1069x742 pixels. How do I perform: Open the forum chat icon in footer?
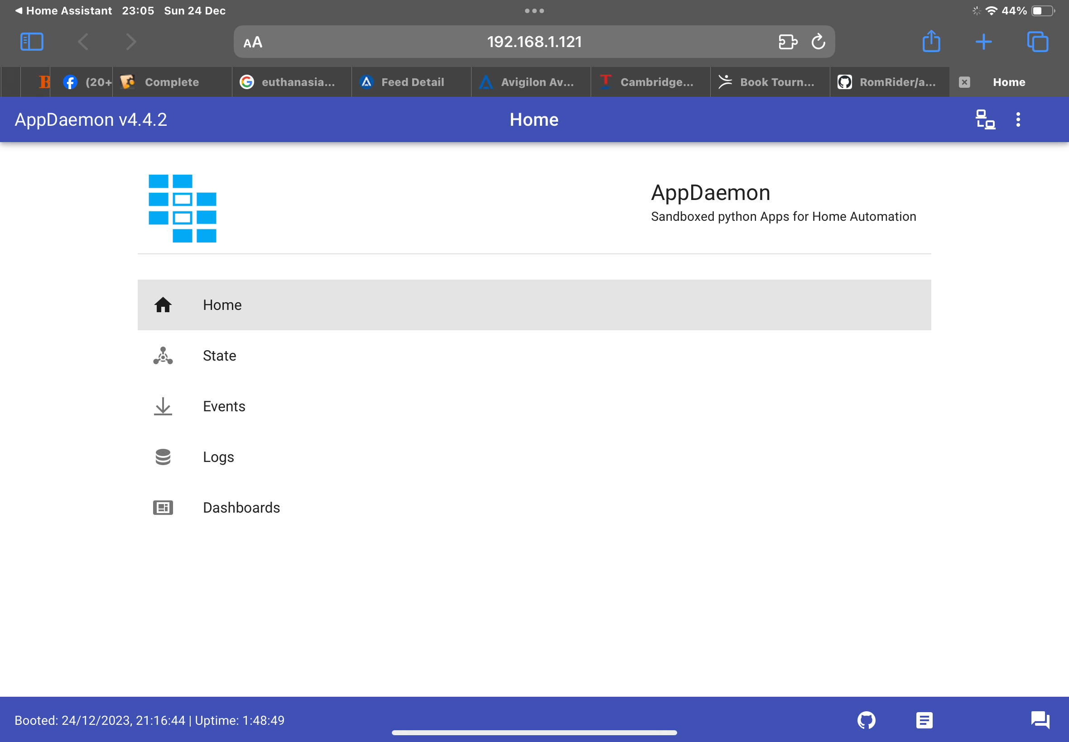click(1040, 720)
